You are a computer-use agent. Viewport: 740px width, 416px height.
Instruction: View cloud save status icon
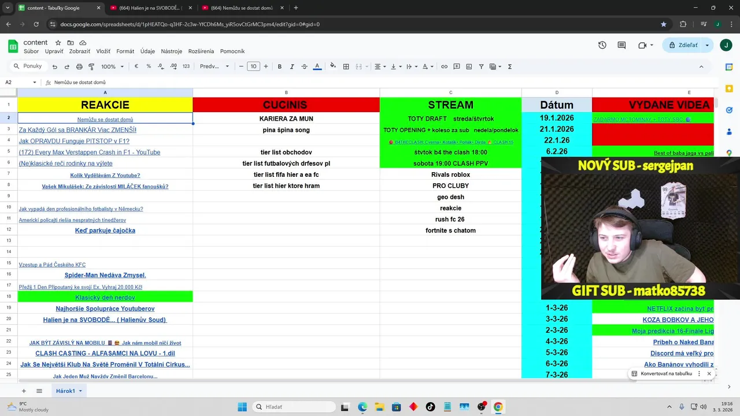(83, 43)
